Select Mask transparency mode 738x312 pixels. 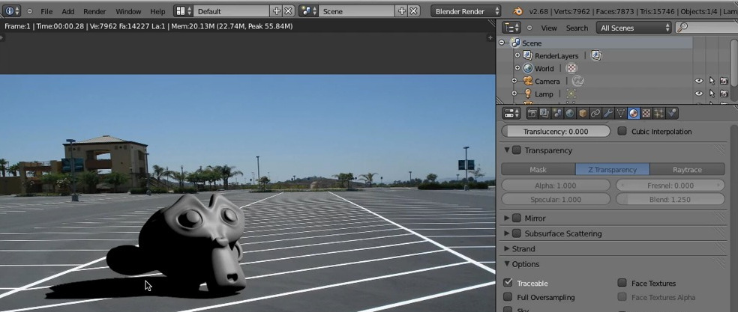(538, 169)
